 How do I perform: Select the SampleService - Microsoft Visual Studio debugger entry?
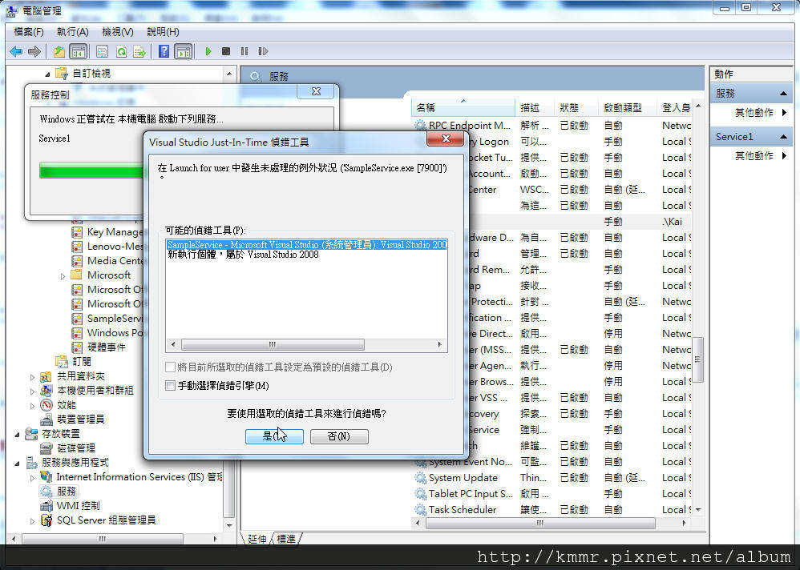point(307,245)
